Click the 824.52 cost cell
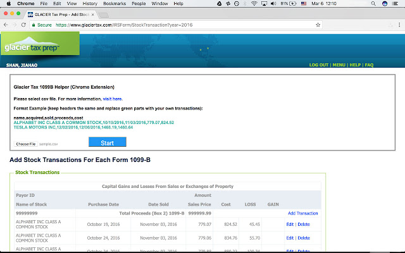 coord(230,225)
